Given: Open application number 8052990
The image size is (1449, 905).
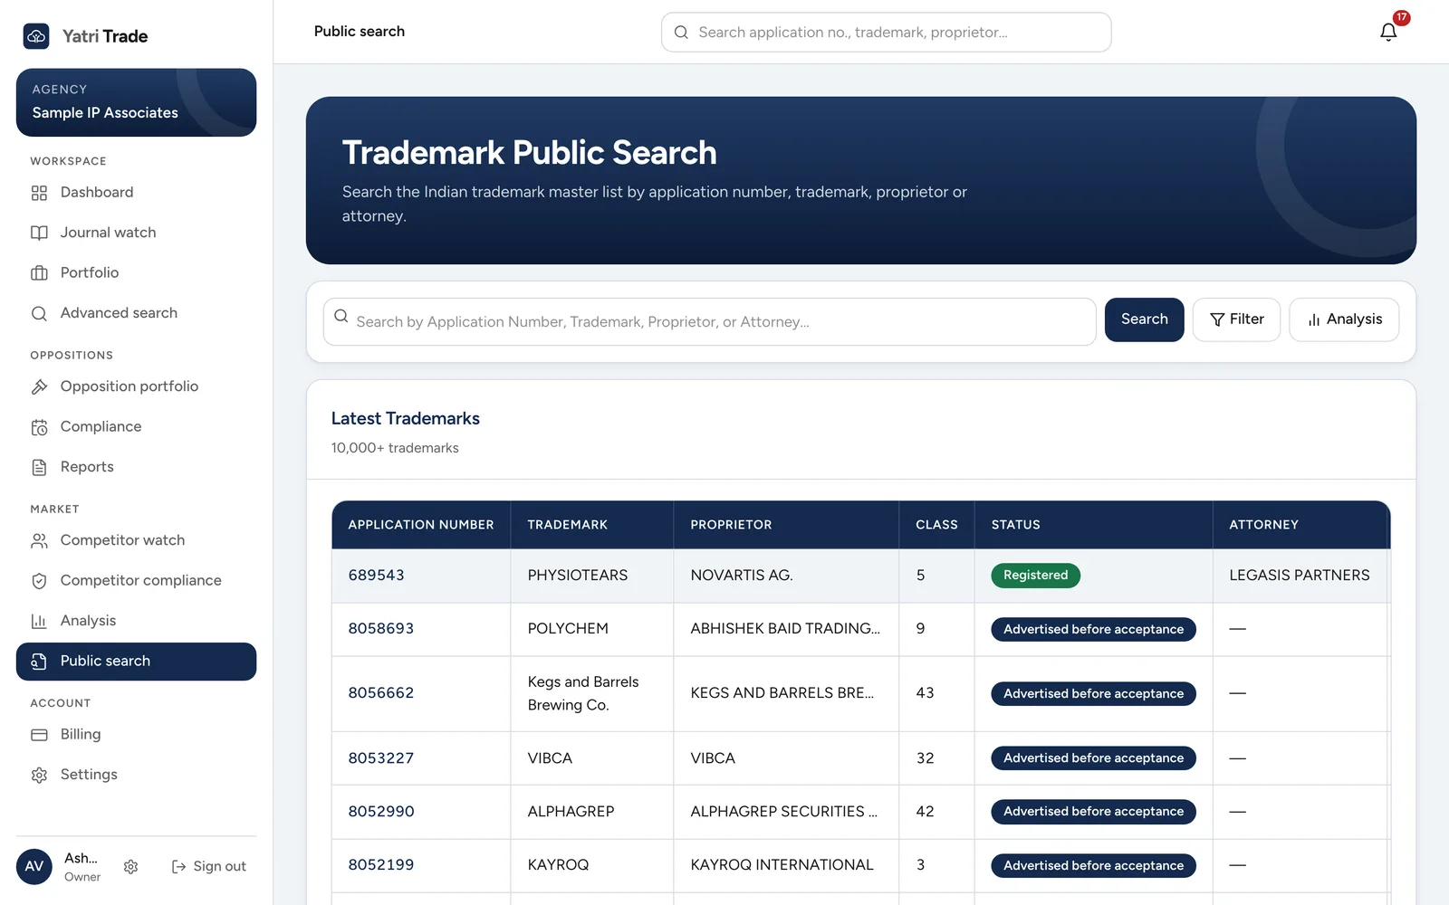Looking at the screenshot, I should coord(381,812).
